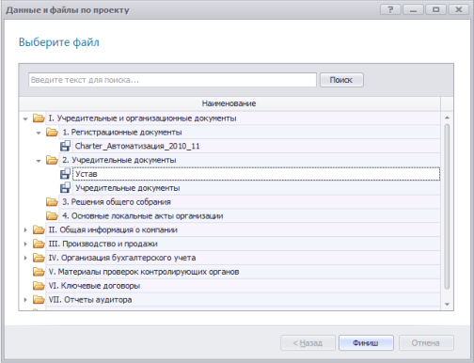Viewport: 474px width, 363px height.
Task: Collapse 1. Регистрационные документы folder
Action: click(x=39, y=133)
